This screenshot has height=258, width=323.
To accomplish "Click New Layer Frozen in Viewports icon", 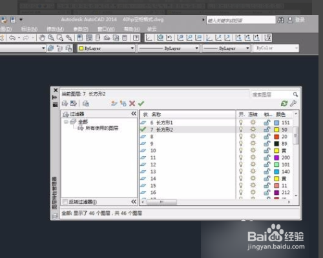I will click(x=123, y=103).
